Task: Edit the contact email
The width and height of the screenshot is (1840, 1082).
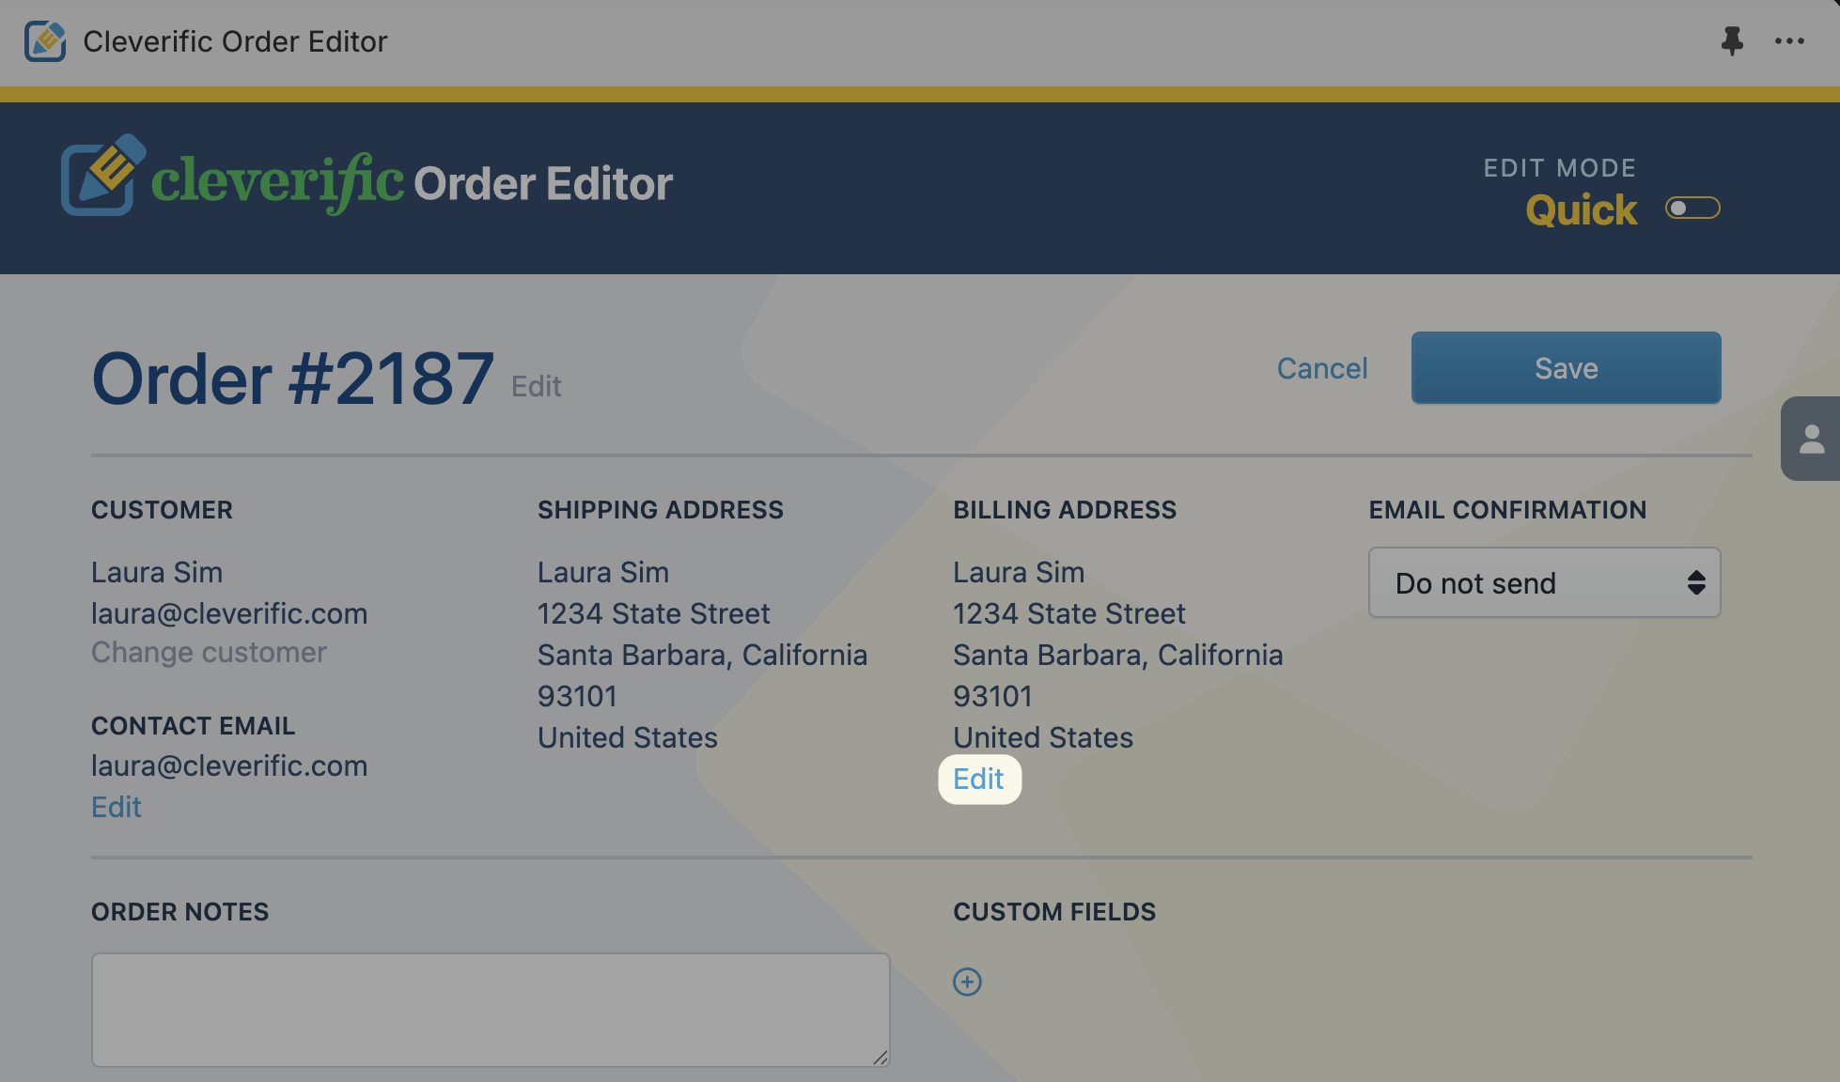Action: point(117,807)
